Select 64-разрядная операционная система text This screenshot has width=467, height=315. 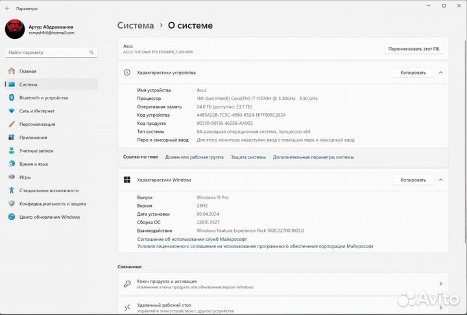tap(254, 132)
